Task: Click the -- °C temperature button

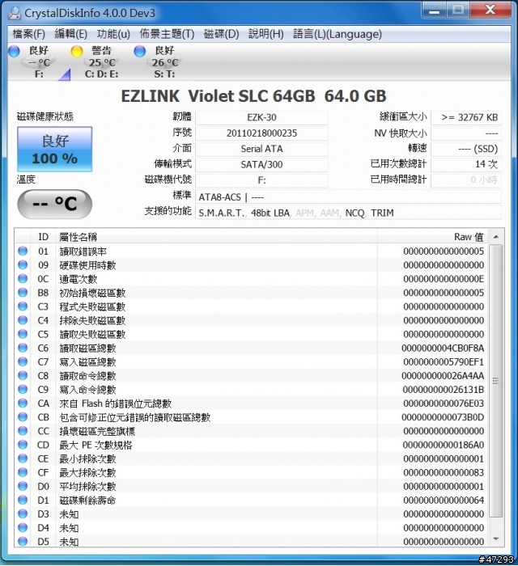Action: (x=54, y=204)
